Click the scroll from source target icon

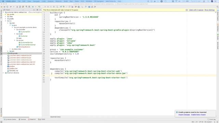pos(34,10)
